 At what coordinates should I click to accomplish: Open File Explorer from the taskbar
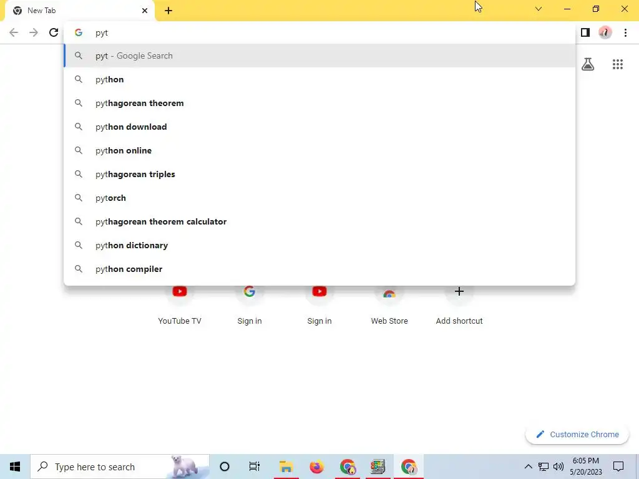[x=286, y=467]
